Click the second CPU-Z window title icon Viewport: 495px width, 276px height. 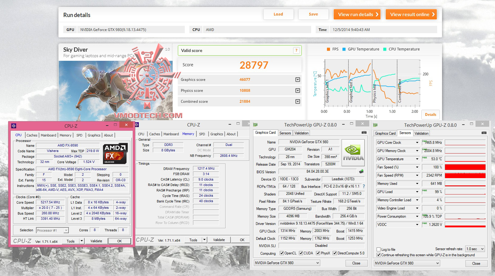click(137, 125)
